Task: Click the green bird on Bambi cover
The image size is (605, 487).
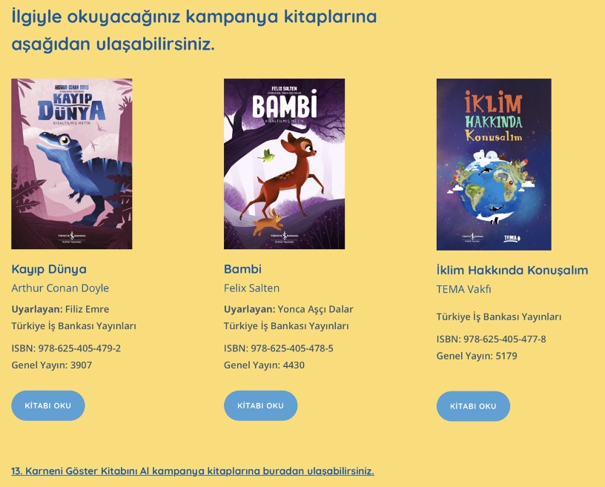Action: tap(266, 156)
